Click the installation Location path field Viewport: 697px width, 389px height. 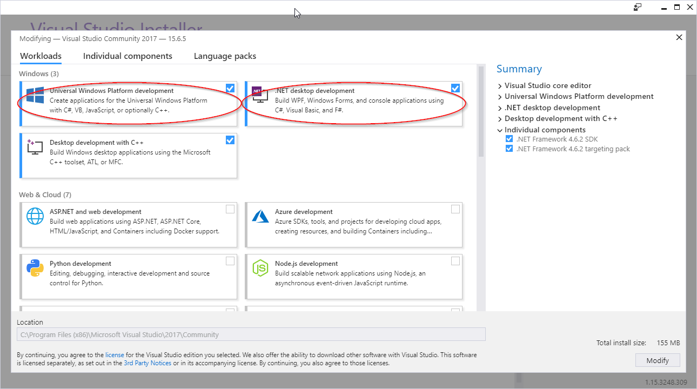(251, 334)
